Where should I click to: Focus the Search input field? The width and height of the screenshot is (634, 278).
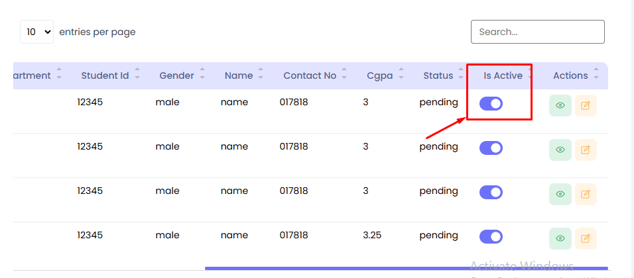point(537,32)
